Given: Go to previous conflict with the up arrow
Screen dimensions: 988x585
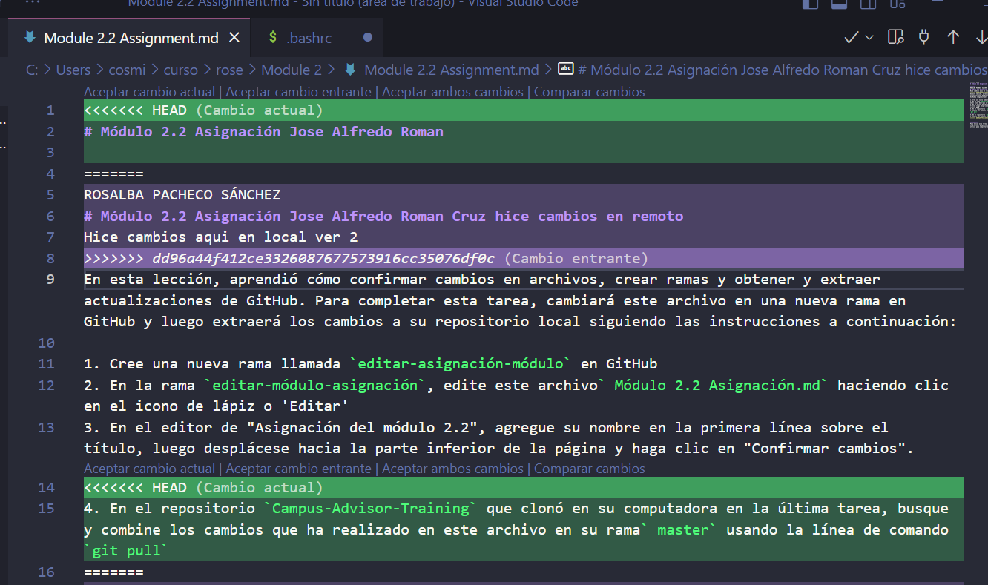Looking at the screenshot, I should tap(952, 36).
